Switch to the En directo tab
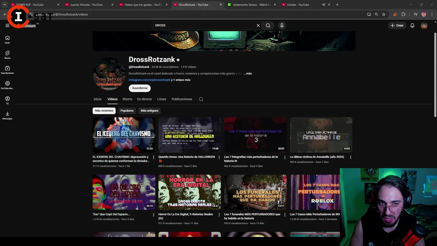This screenshot has width=437, height=246. tap(144, 99)
